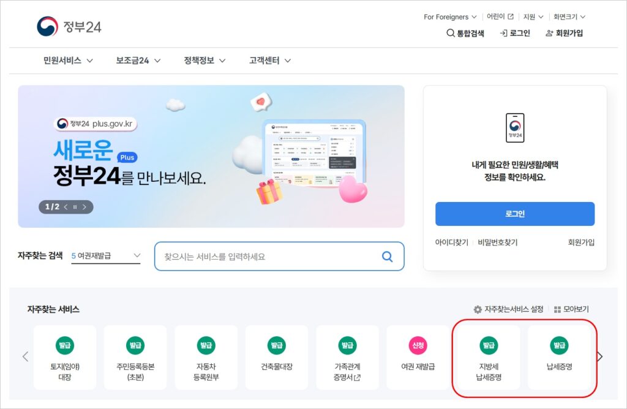Viewport: 627px width, 409px height.
Task: Go to previous banner slide
Action: 66,207
